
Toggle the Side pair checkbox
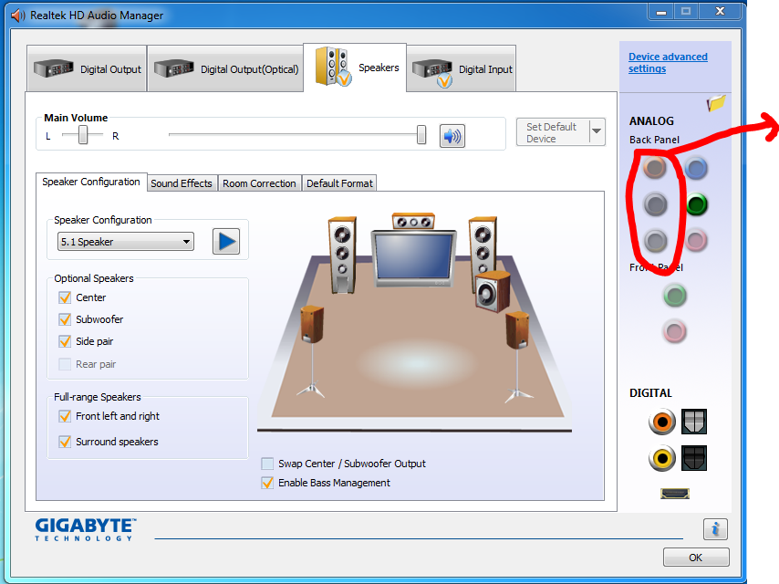coord(65,341)
